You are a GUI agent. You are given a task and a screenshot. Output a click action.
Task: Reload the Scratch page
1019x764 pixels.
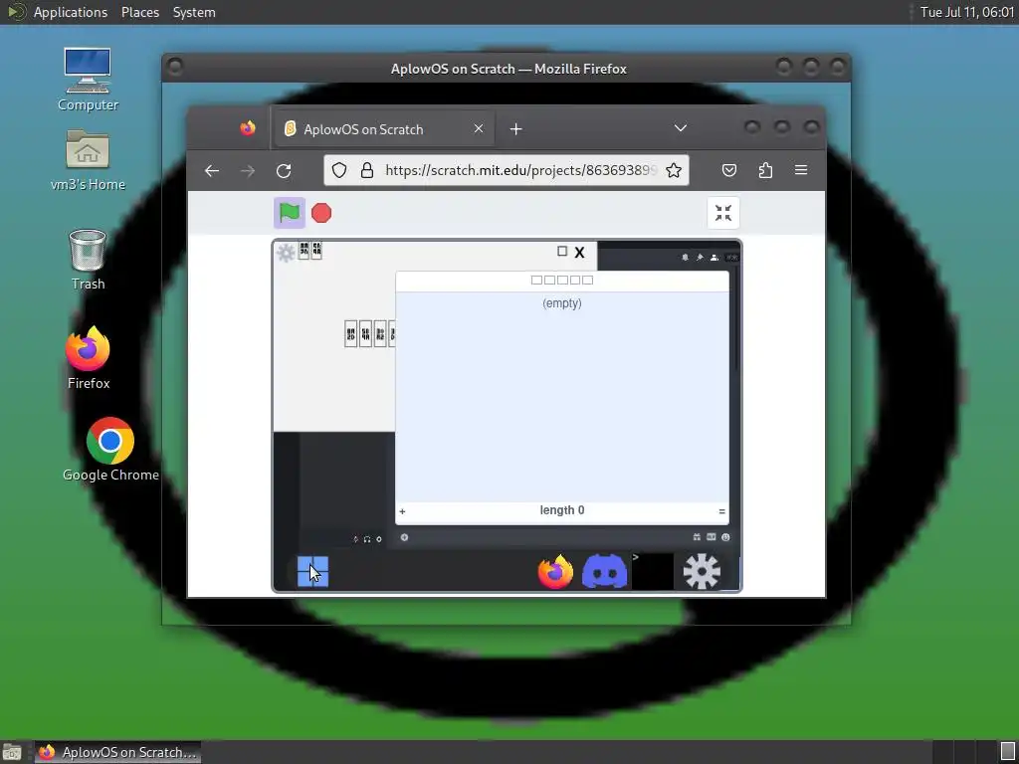click(284, 170)
